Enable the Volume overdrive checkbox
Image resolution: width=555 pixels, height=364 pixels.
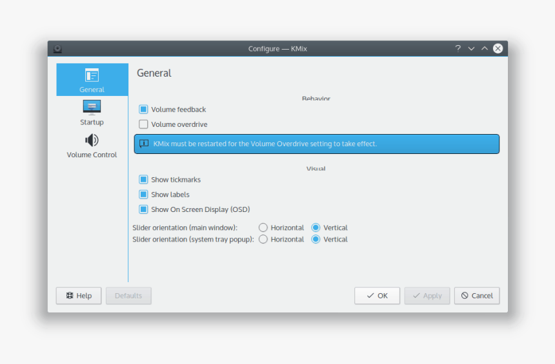click(x=143, y=124)
